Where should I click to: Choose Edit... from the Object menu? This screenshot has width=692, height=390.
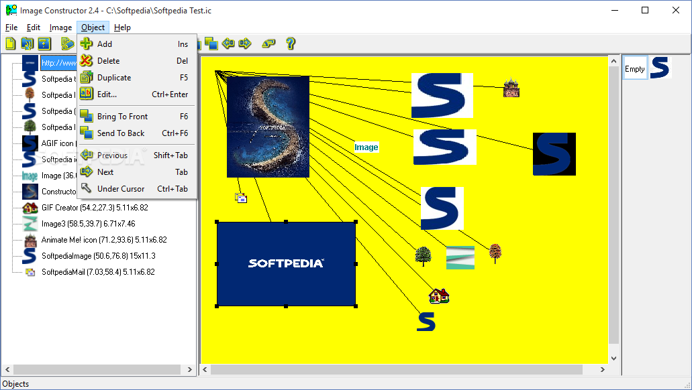coord(137,94)
